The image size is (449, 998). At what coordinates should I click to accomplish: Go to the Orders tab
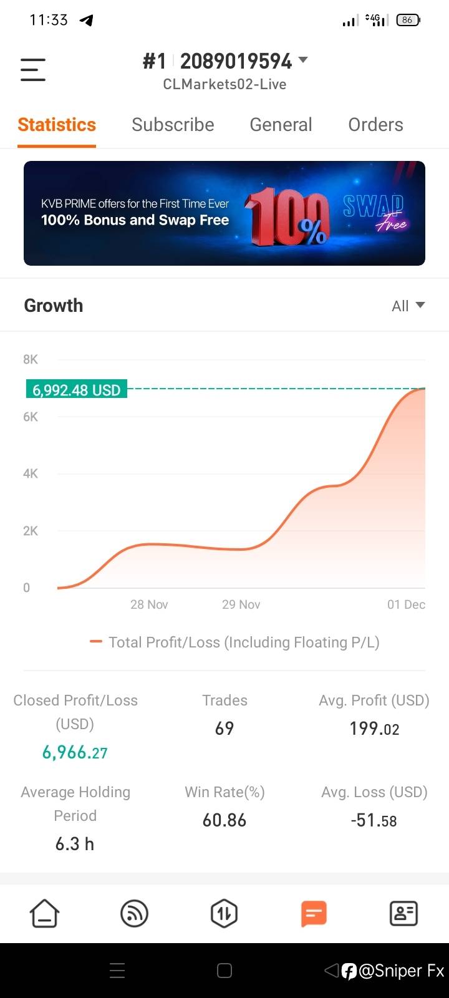(x=375, y=125)
